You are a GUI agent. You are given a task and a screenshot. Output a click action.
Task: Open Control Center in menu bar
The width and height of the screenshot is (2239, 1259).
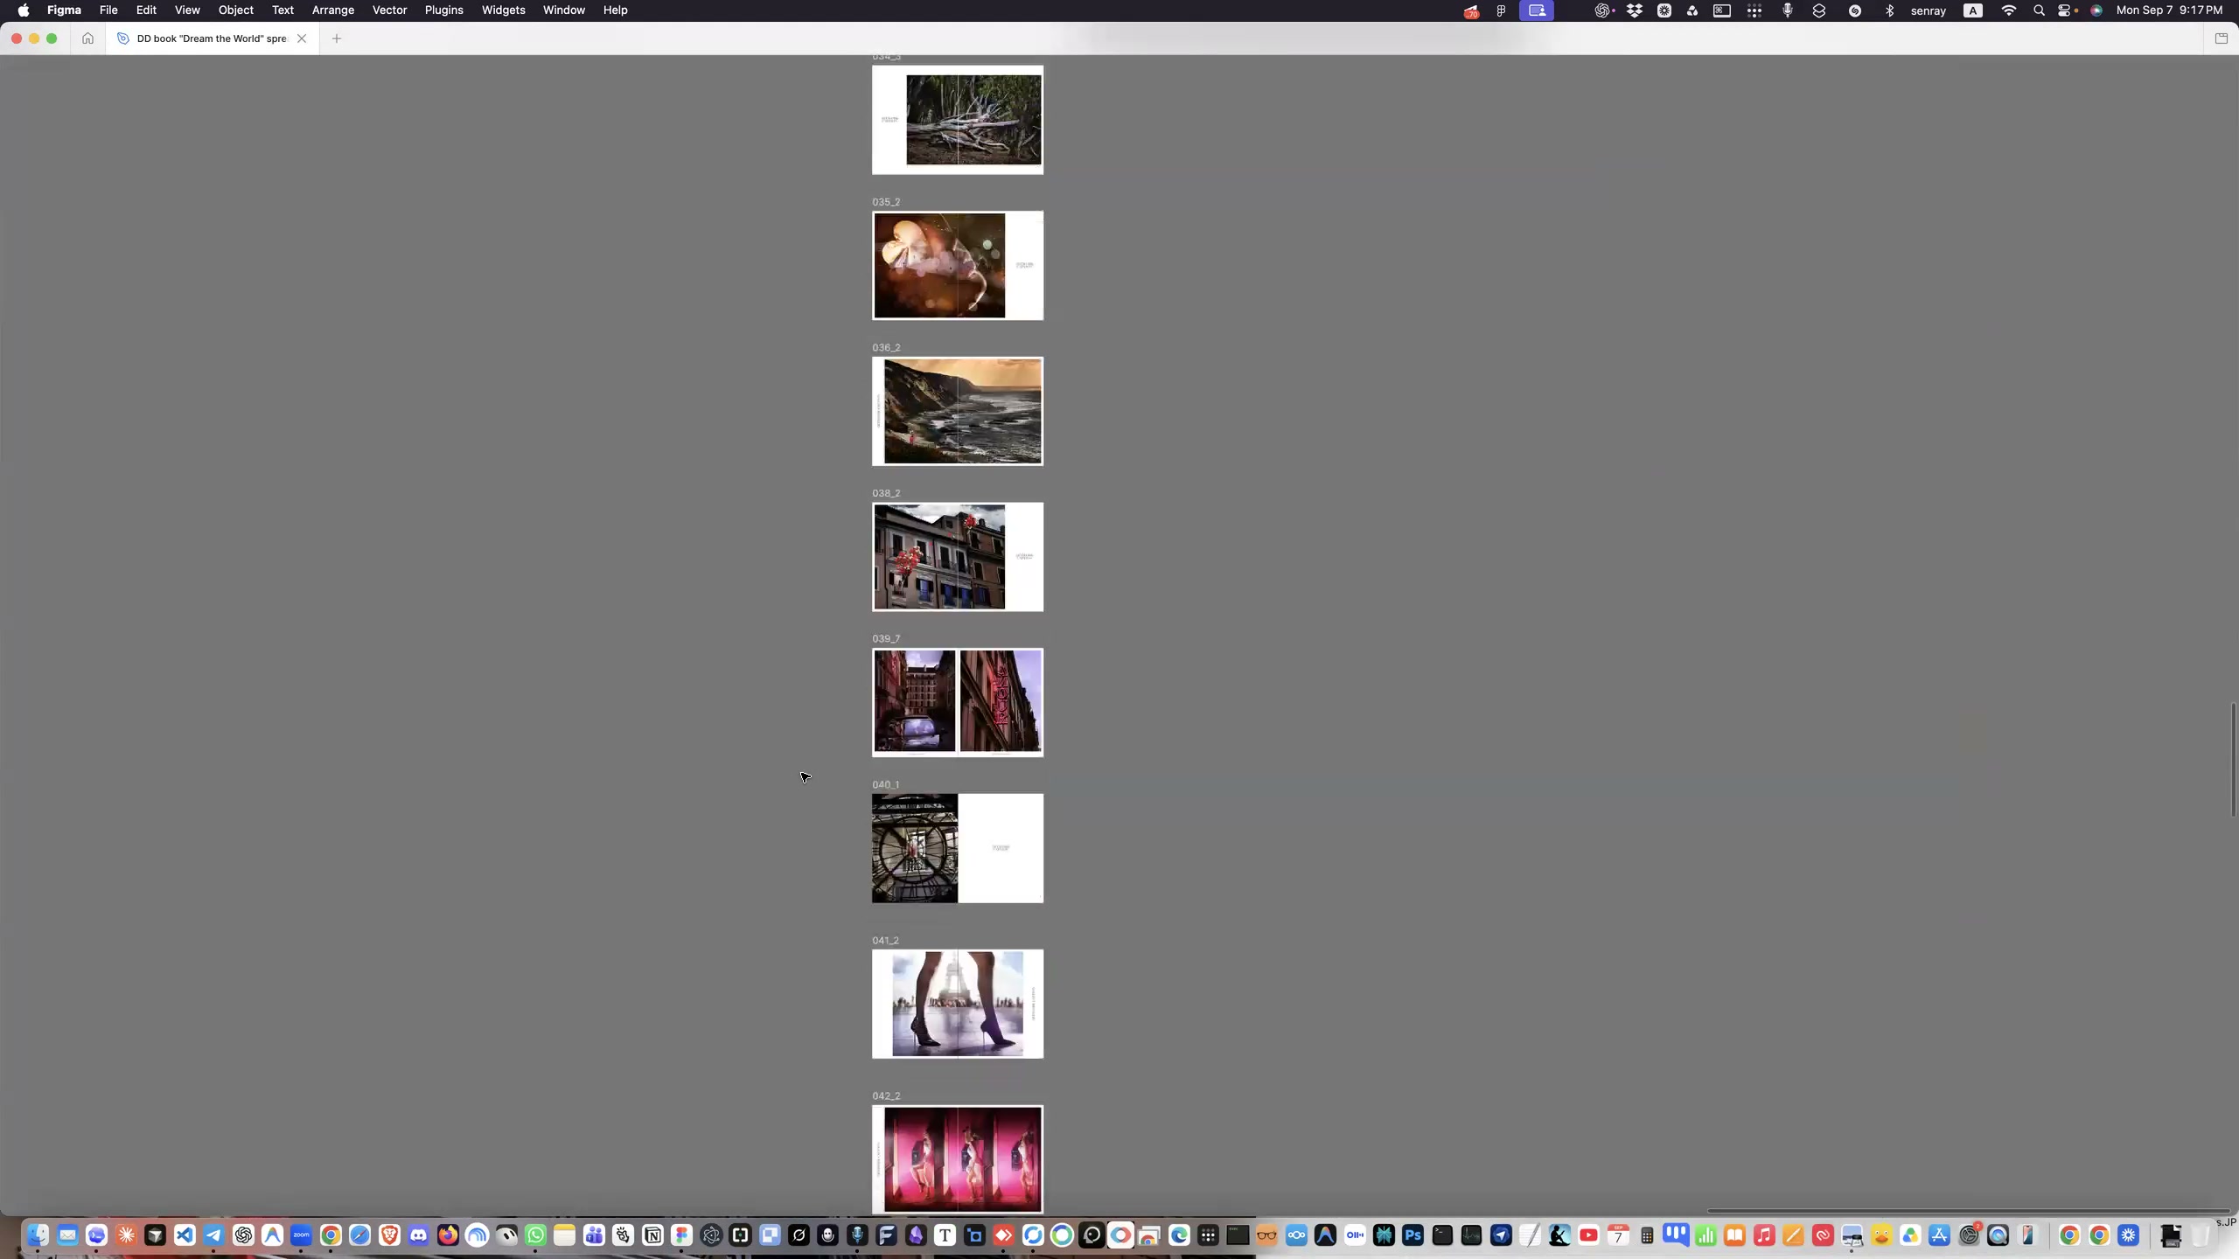(2065, 10)
